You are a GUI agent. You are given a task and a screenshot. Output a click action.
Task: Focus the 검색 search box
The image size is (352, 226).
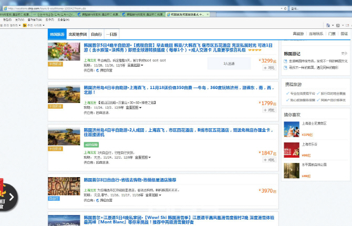click(x=320, y=8)
